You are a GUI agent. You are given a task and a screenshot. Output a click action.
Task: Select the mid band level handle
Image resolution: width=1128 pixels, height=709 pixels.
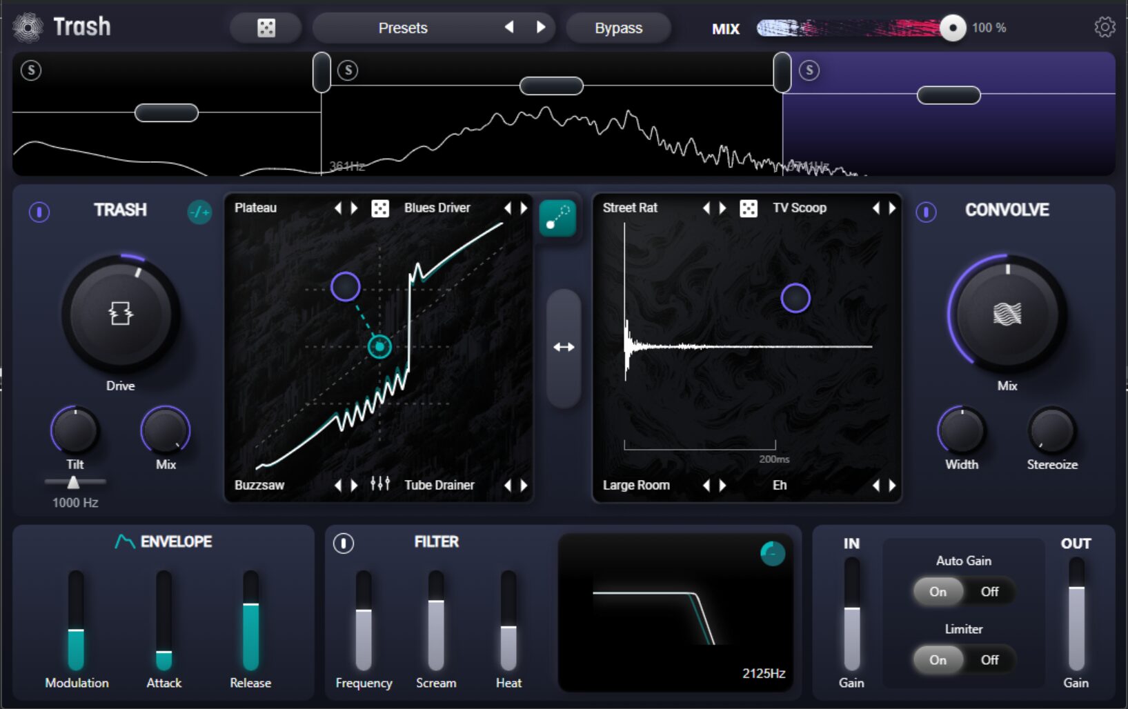551,86
